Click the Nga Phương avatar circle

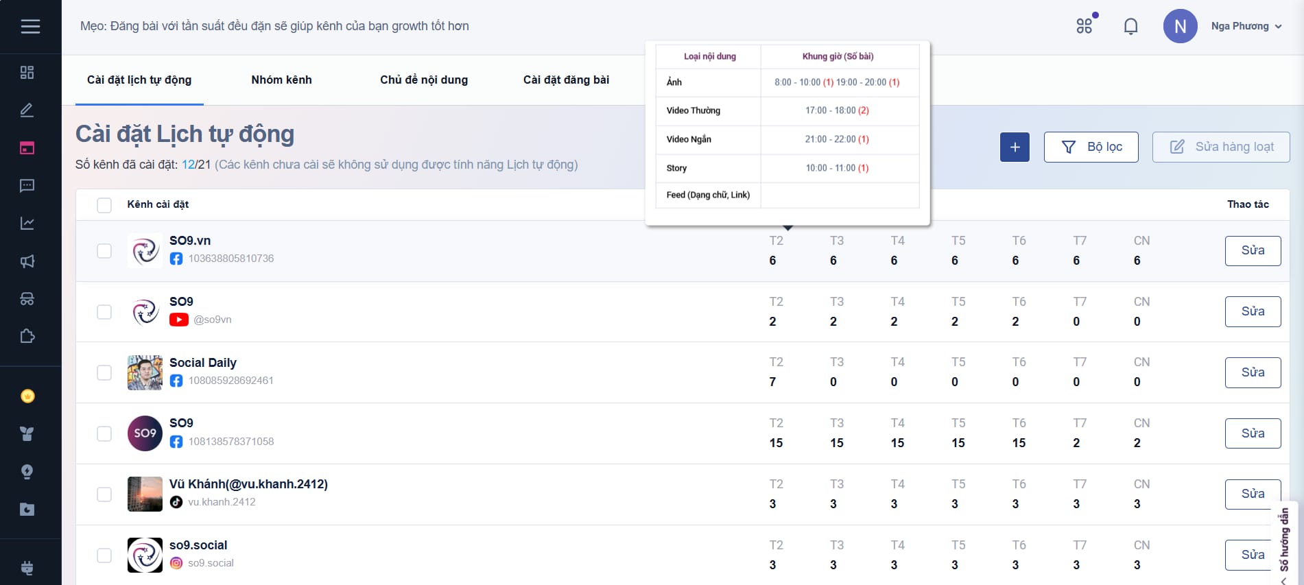pos(1180,26)
